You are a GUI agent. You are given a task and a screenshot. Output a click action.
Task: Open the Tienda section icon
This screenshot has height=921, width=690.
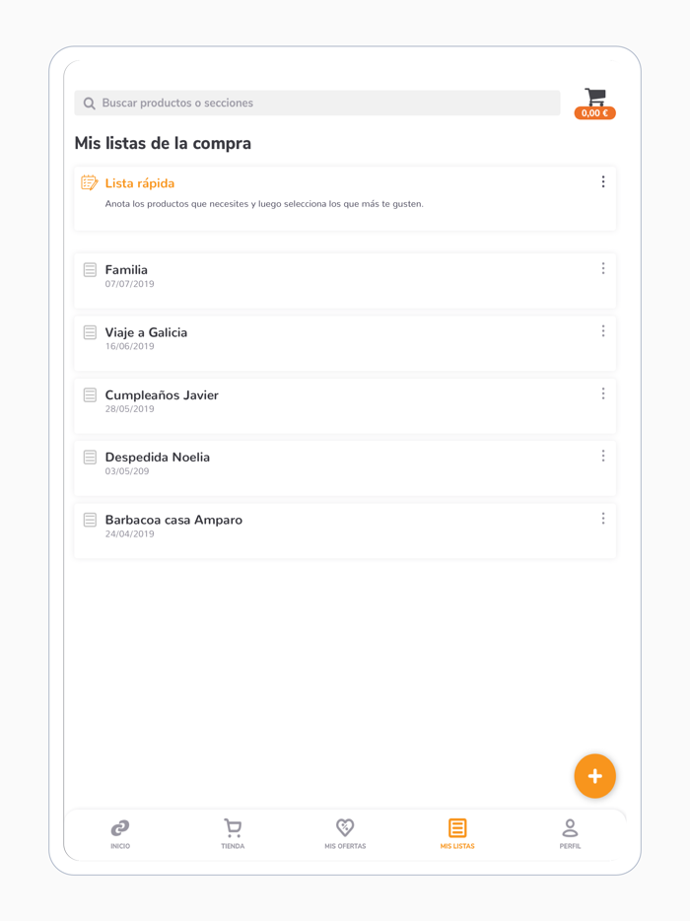click(x=233, y=828)
